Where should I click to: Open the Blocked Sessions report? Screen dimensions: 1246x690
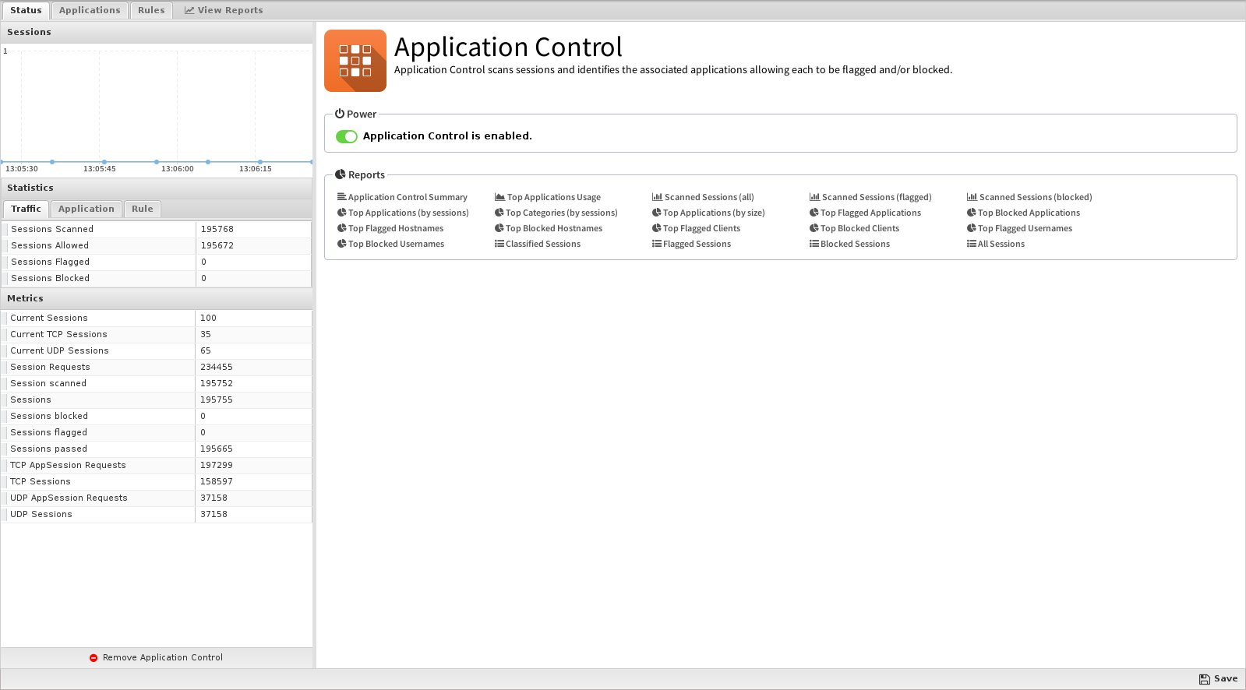tap(854, 244)
